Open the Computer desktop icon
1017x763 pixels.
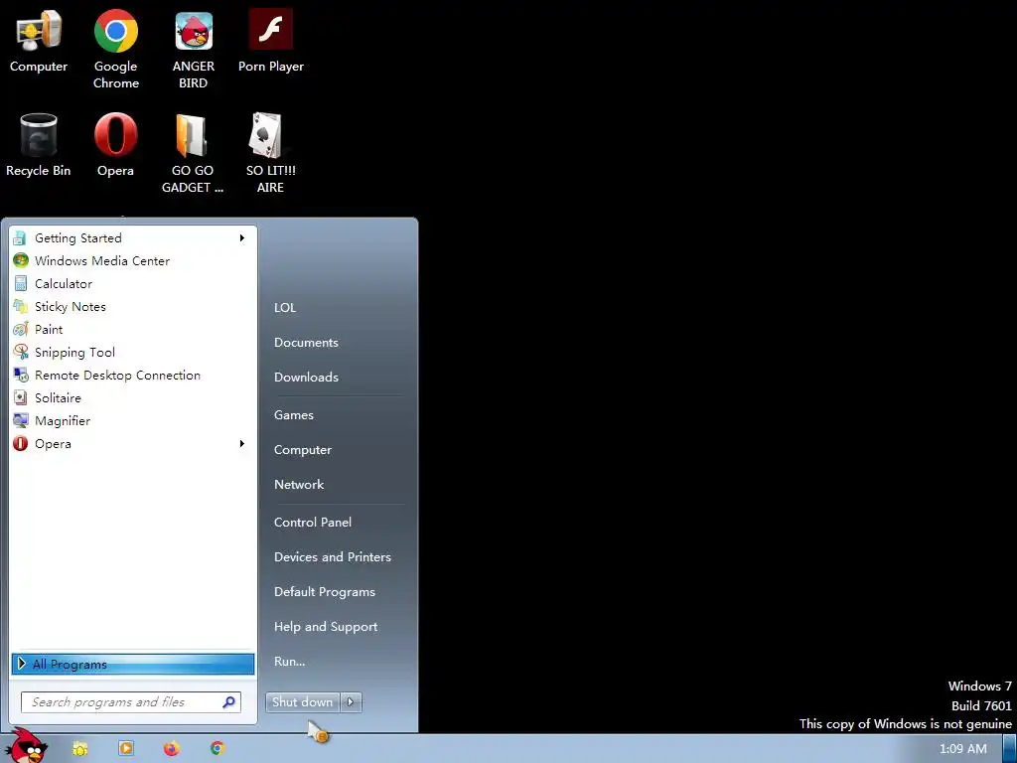pos(39,42)
